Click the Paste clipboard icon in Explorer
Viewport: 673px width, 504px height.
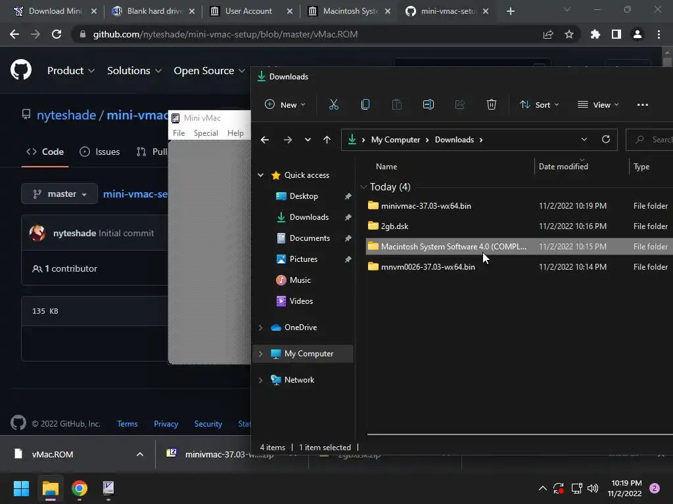click(396, 104)
